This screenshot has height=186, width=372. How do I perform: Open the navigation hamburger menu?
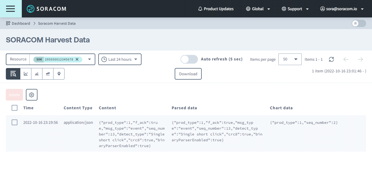(x=10, y=9)
